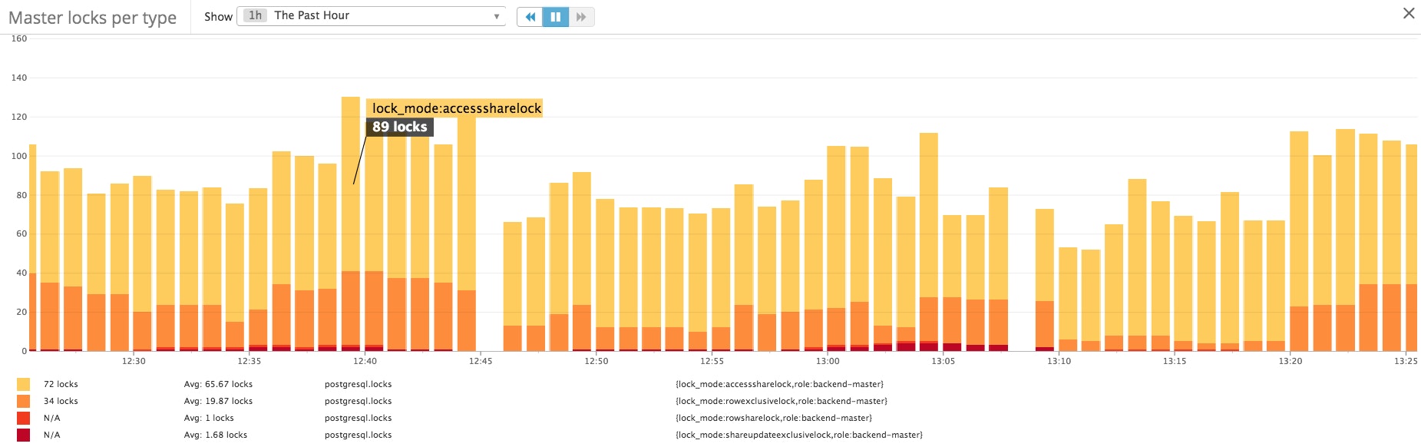Pause the live graph updates
This screenshot has height=447, width=1421.
pos(556,17)
